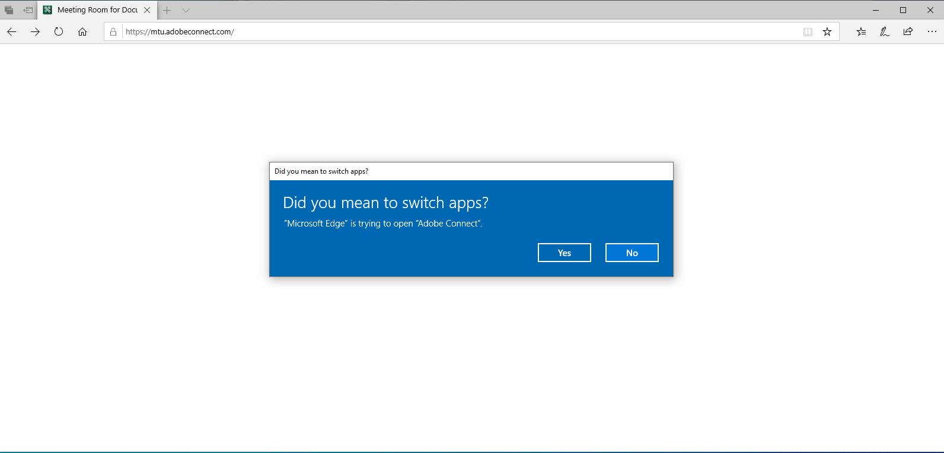Go back to the previous page
944x453 pixels.
tap(12, 31)
